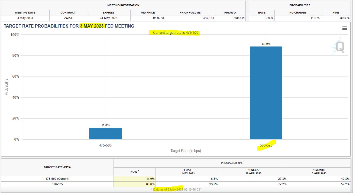Select the 475-500 probability bar
This screenshot has width=353, height=193.
105,133
